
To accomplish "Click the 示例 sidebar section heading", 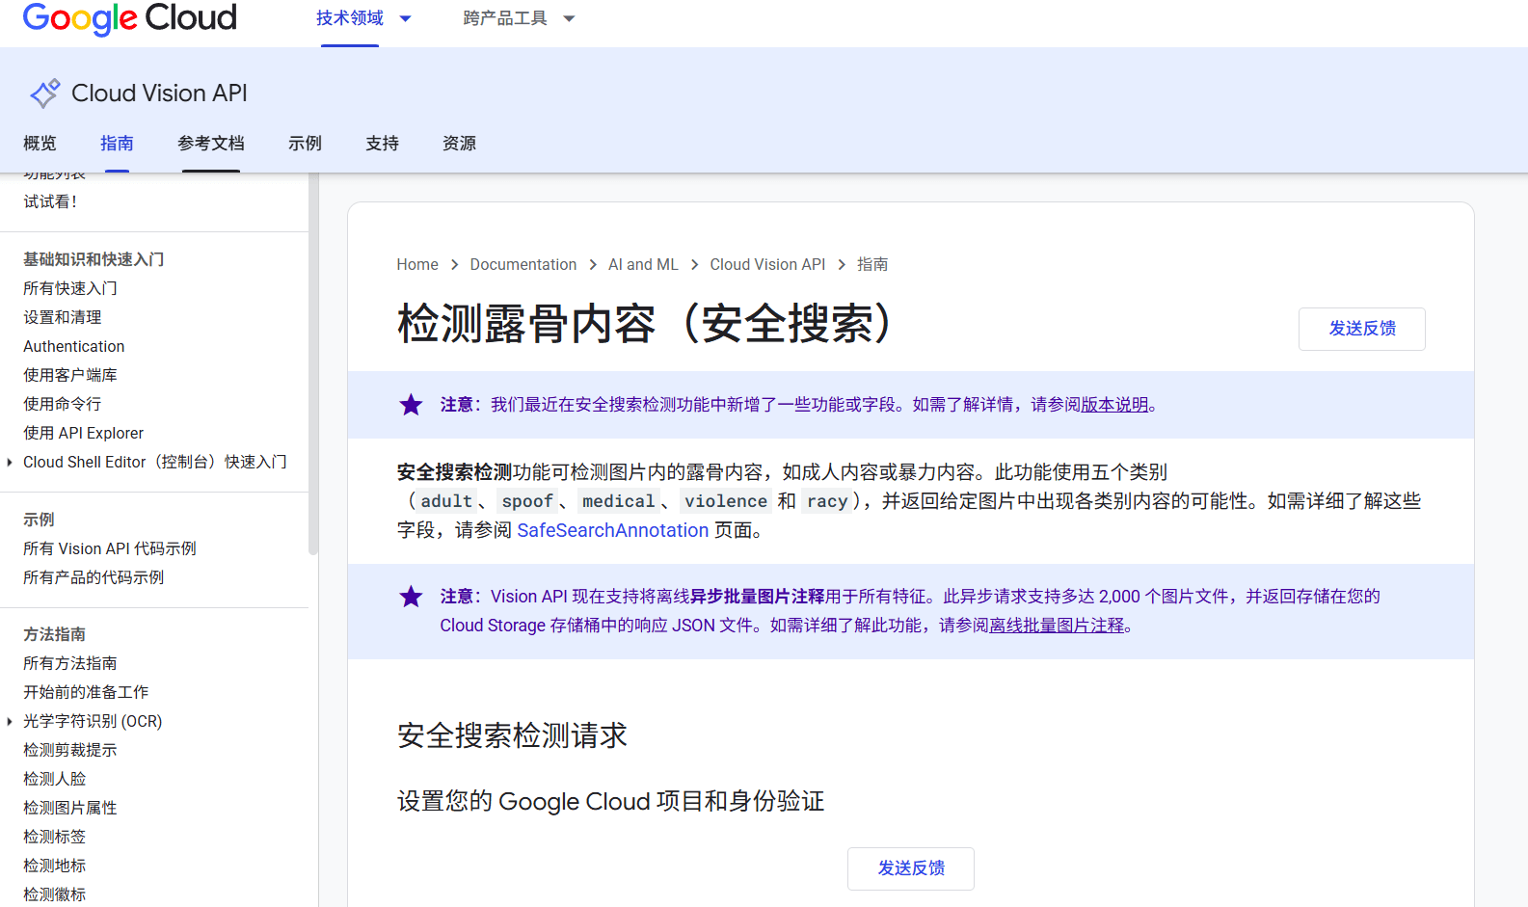I will (x=40, y=520).
